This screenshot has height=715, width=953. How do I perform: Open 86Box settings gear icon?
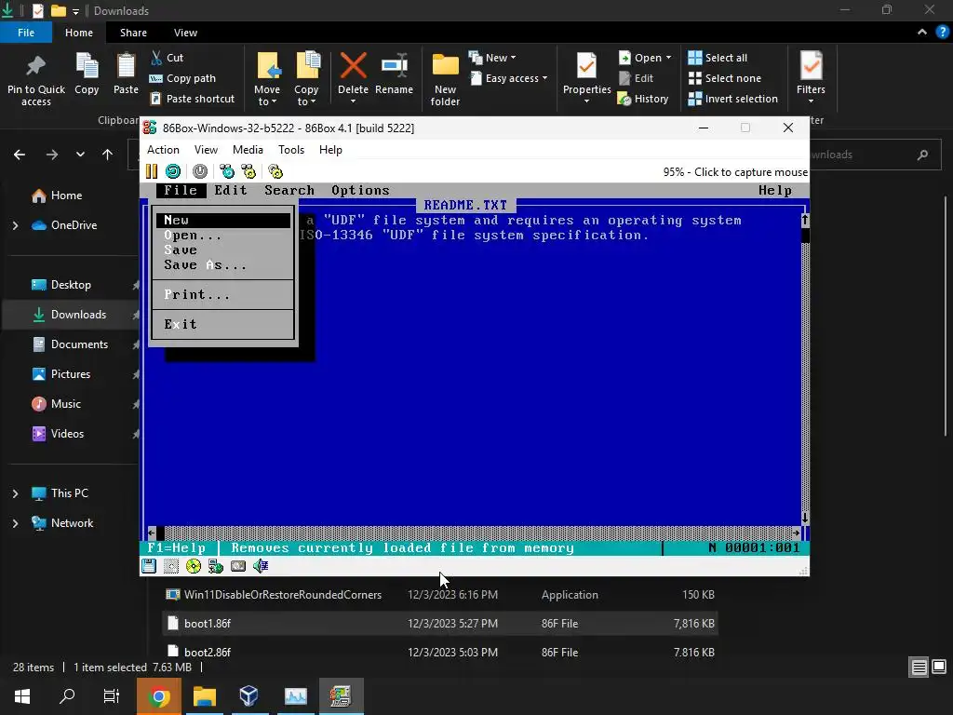tap(275, 171)
